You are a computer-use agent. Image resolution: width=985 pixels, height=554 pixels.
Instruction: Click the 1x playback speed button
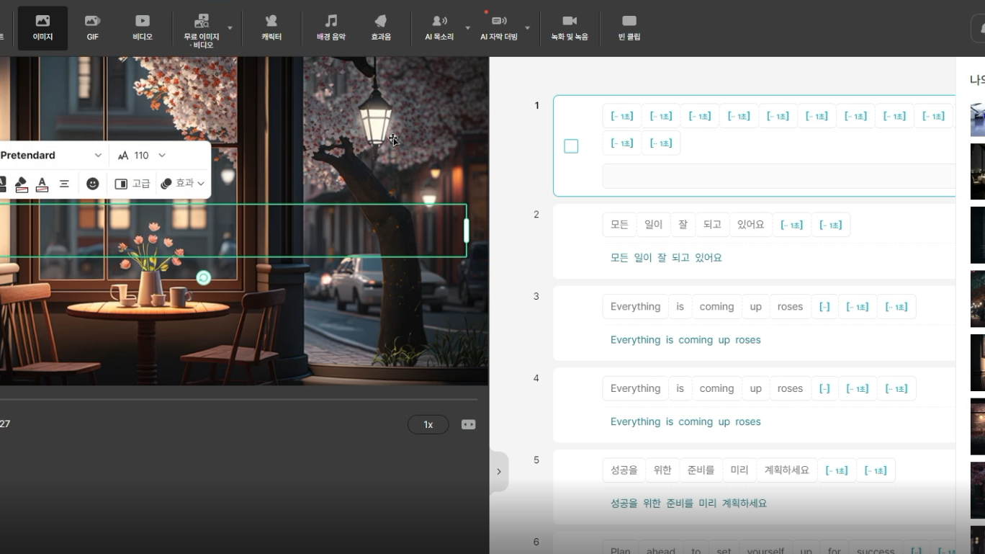coord(428,425)
